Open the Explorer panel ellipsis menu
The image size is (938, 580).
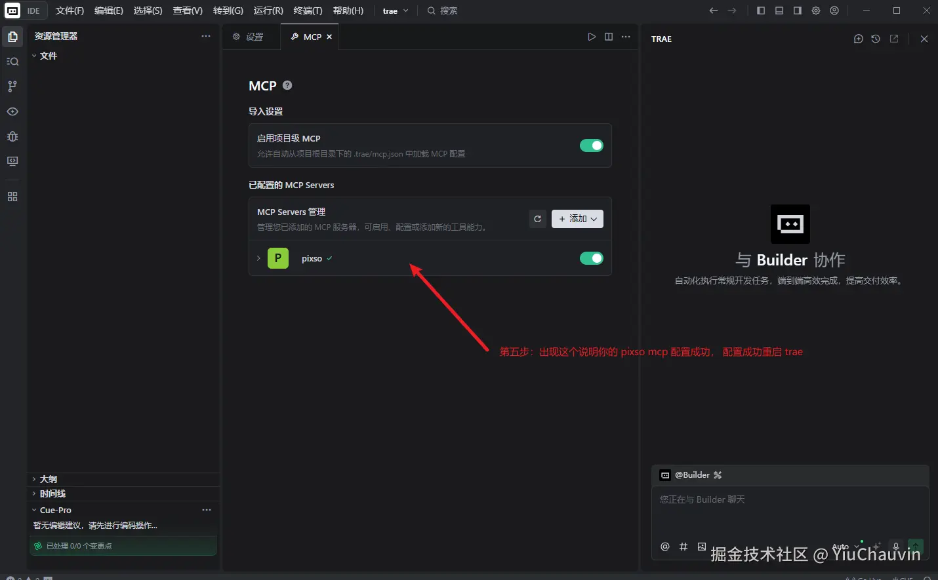[x=206, y=36]
